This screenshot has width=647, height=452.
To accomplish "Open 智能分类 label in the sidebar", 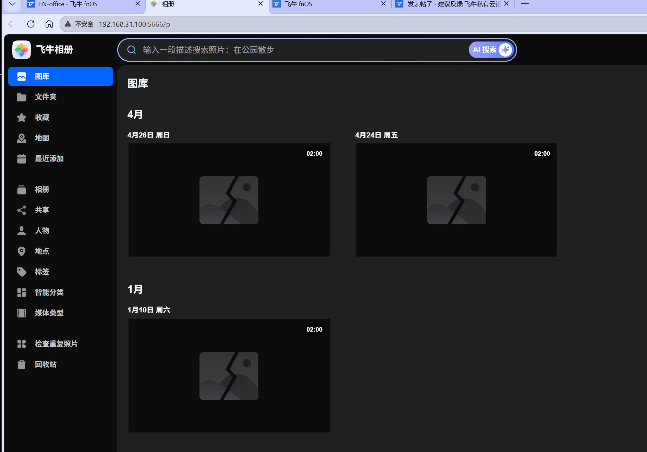I will pyautogui.click(x=49, y=293).
